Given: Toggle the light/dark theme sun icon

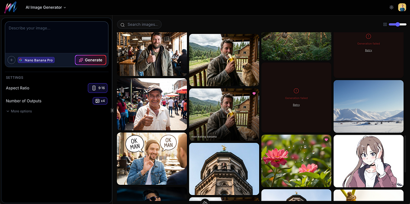Looking at the screenshot, I should pyautogui.click(x=392, y=7).
